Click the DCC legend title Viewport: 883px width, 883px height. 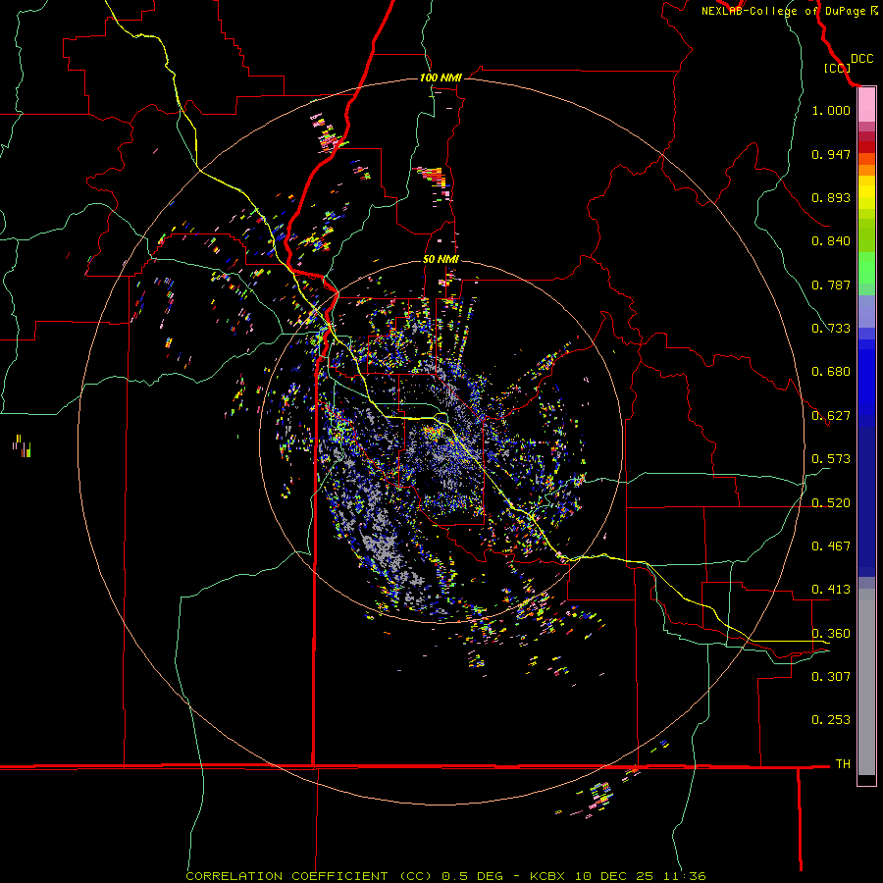pos(861,59)
